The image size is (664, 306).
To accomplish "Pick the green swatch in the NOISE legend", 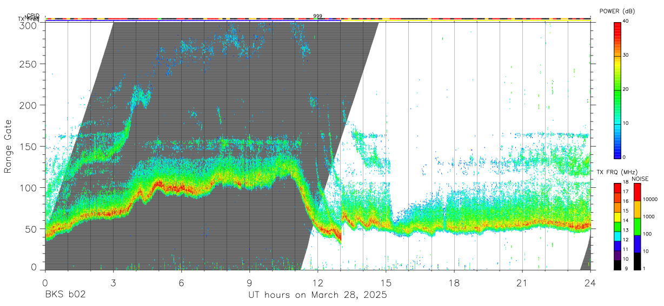I will tap(637, 226).
